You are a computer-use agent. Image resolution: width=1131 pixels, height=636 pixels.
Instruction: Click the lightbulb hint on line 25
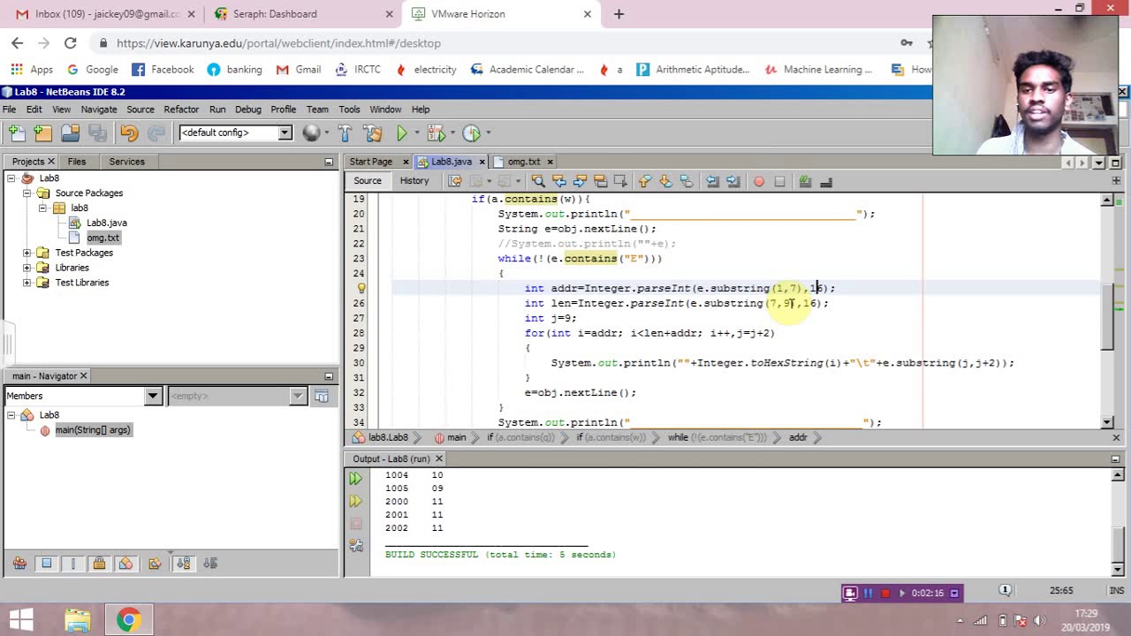coord(361,288)
